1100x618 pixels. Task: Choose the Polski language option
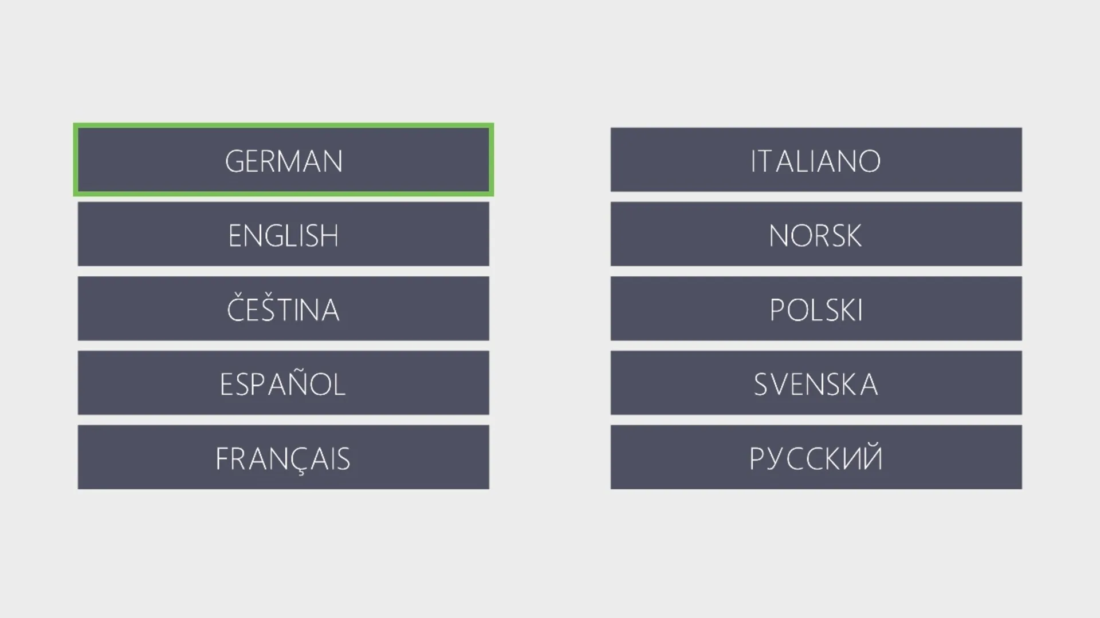click(816, 308)
